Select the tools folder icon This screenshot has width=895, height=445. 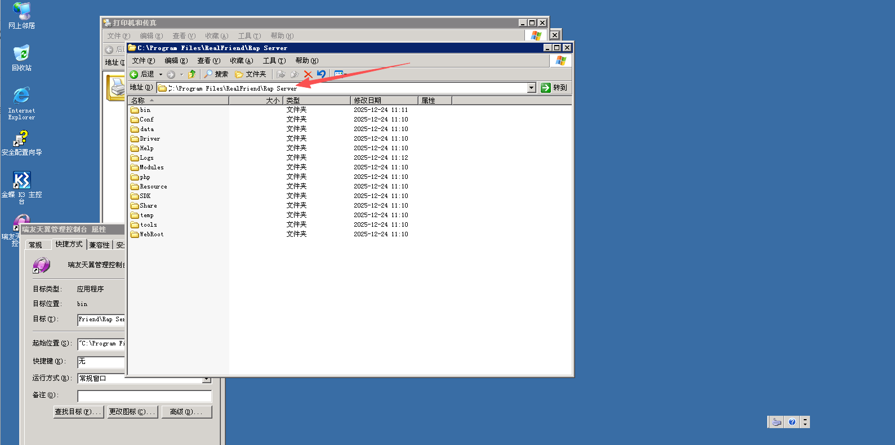pyautogui.click(x=135, y=225)
